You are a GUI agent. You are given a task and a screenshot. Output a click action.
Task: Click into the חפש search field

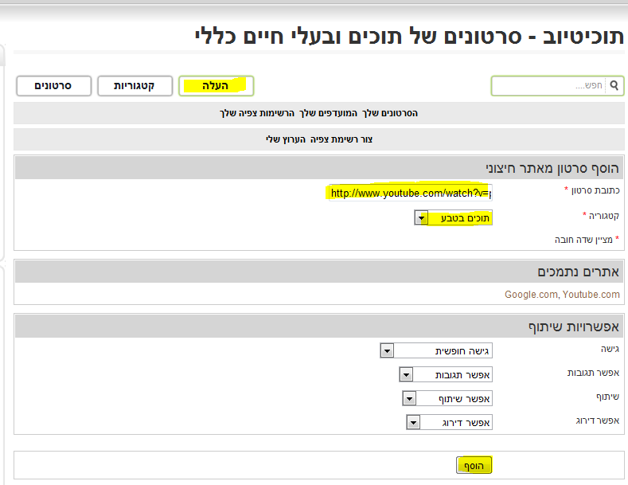pos(549,86)
